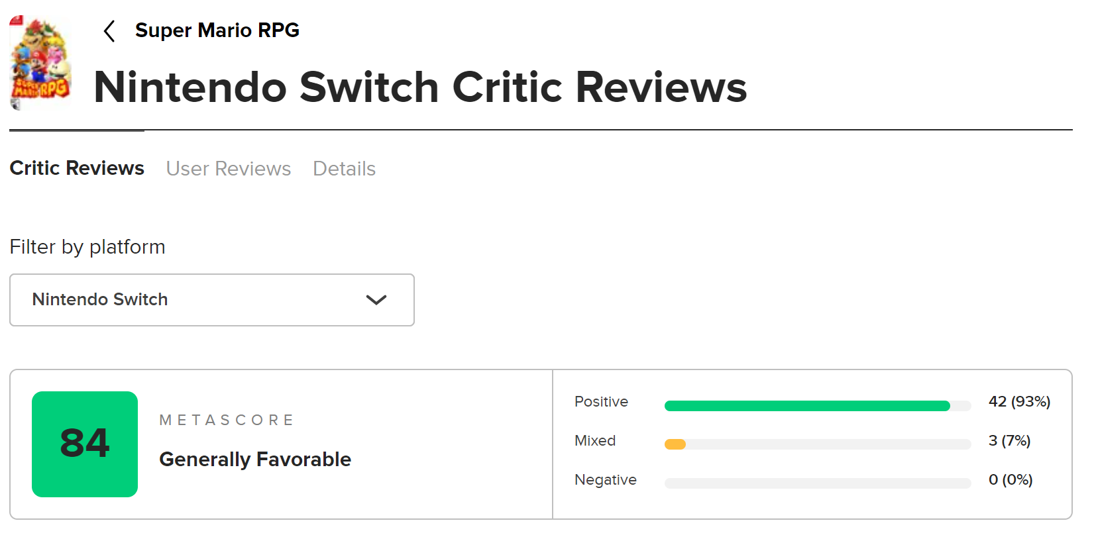Click the back chevron arrow icon
This screenshot has width=1096, height=537.
point(109,31)
